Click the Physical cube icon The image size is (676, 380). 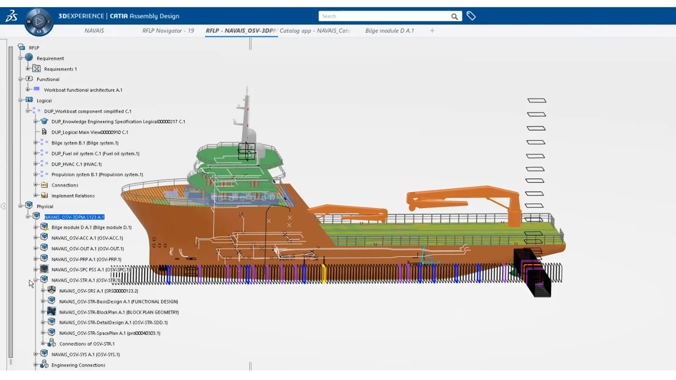(x=29, y=205)
